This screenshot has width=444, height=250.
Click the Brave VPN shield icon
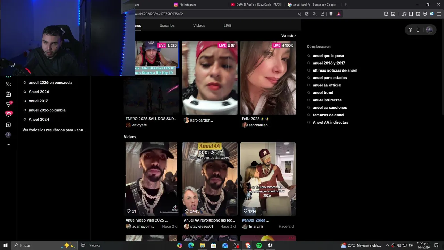(425, 14)
